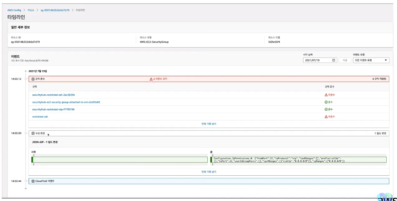The height and width of the screenshot is (201, 397).
Task: Click the empty 시작 diff pane
Action: (120, 159)
